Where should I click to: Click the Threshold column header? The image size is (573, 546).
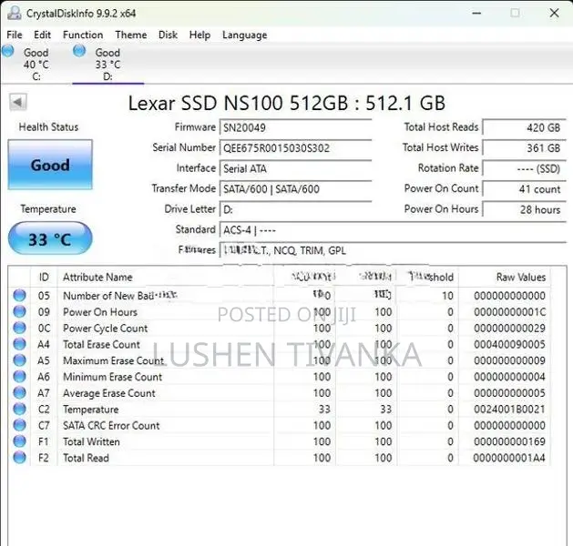[427, 277]
